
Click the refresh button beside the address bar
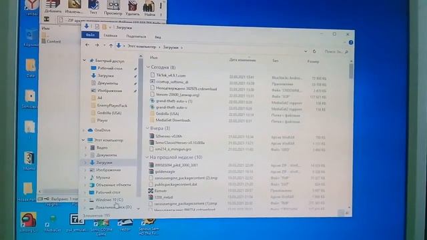tap(314, 51)
